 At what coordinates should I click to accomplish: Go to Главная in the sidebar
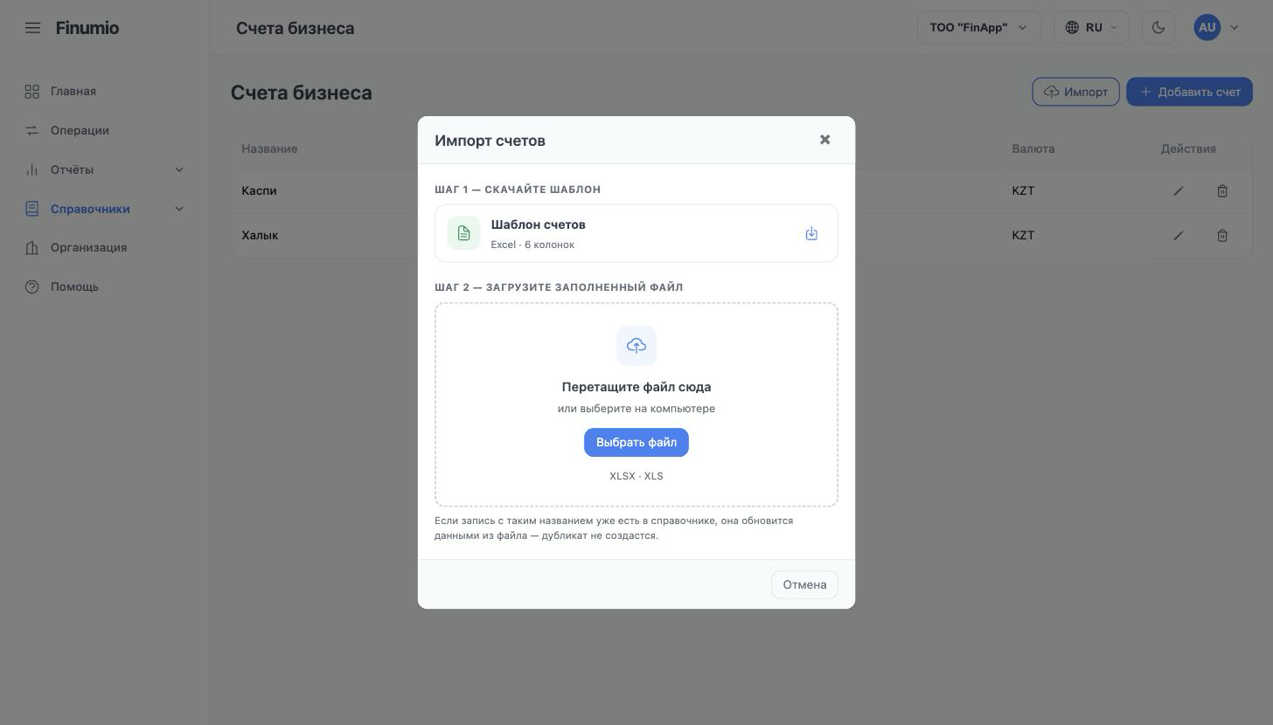coord(73,92)
